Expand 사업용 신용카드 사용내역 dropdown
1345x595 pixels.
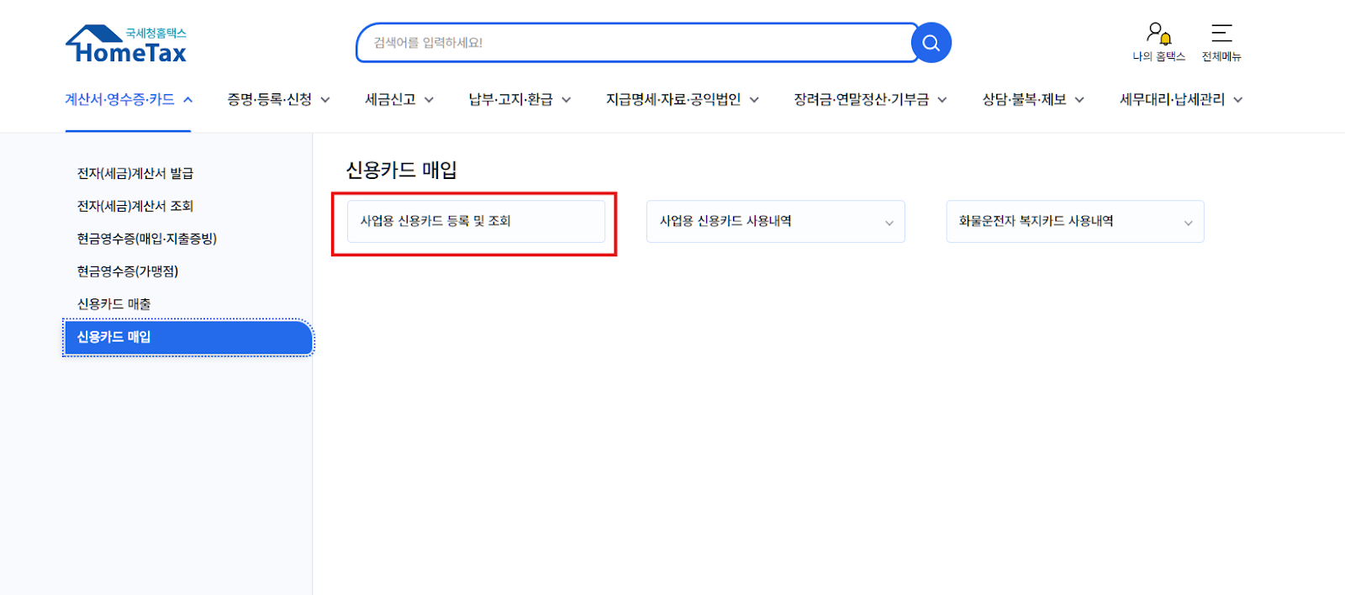tap(775, 222)
